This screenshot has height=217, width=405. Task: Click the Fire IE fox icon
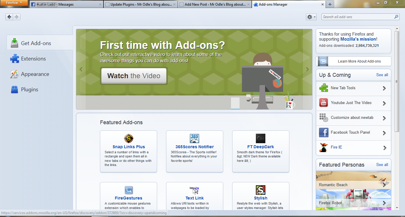[x=323, y=147]
